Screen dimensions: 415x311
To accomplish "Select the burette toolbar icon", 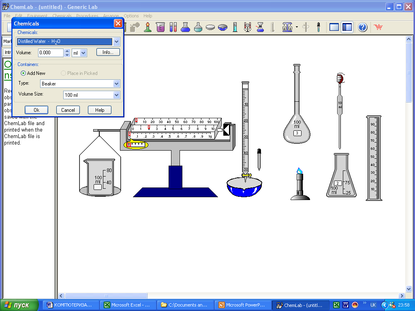I will coord(248,27).
